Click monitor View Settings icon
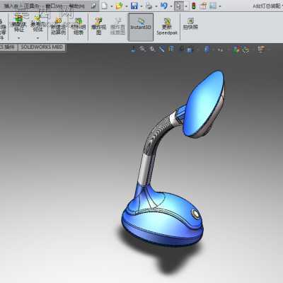Image resolution: width=283 pixels, height=283 pixels. point(261,50)
